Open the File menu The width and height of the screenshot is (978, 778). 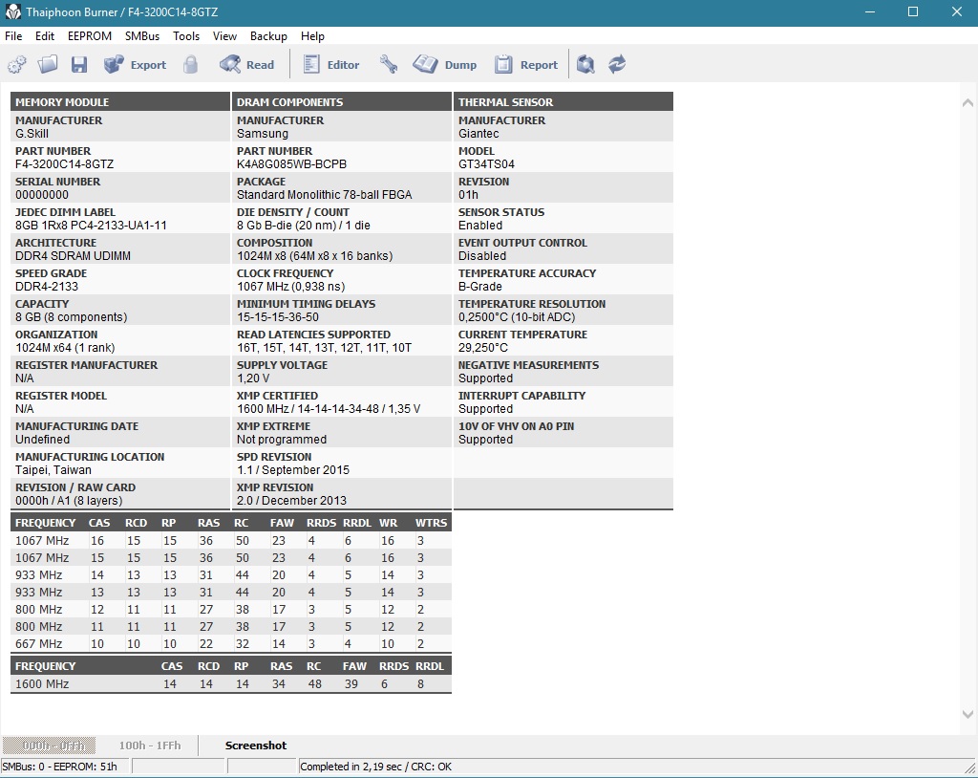[13, 36]
